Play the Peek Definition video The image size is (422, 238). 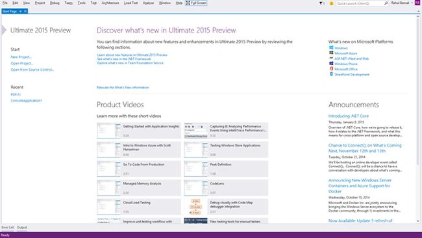pyautogui.click(x=226, y=168)
